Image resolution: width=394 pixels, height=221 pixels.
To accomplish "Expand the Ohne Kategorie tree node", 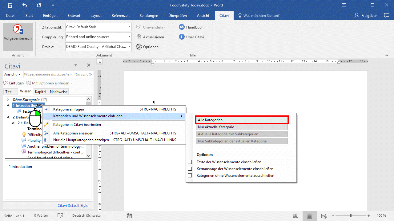I will click(x=8, y=100).
